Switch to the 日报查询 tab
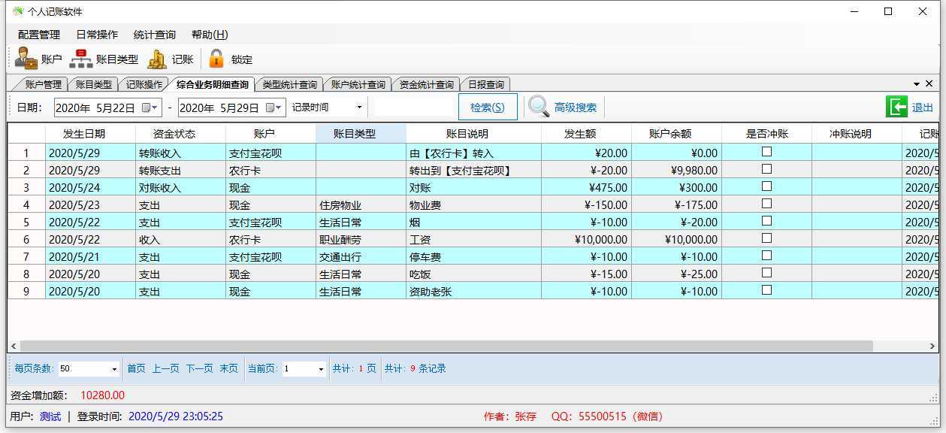 pos(485,84)
